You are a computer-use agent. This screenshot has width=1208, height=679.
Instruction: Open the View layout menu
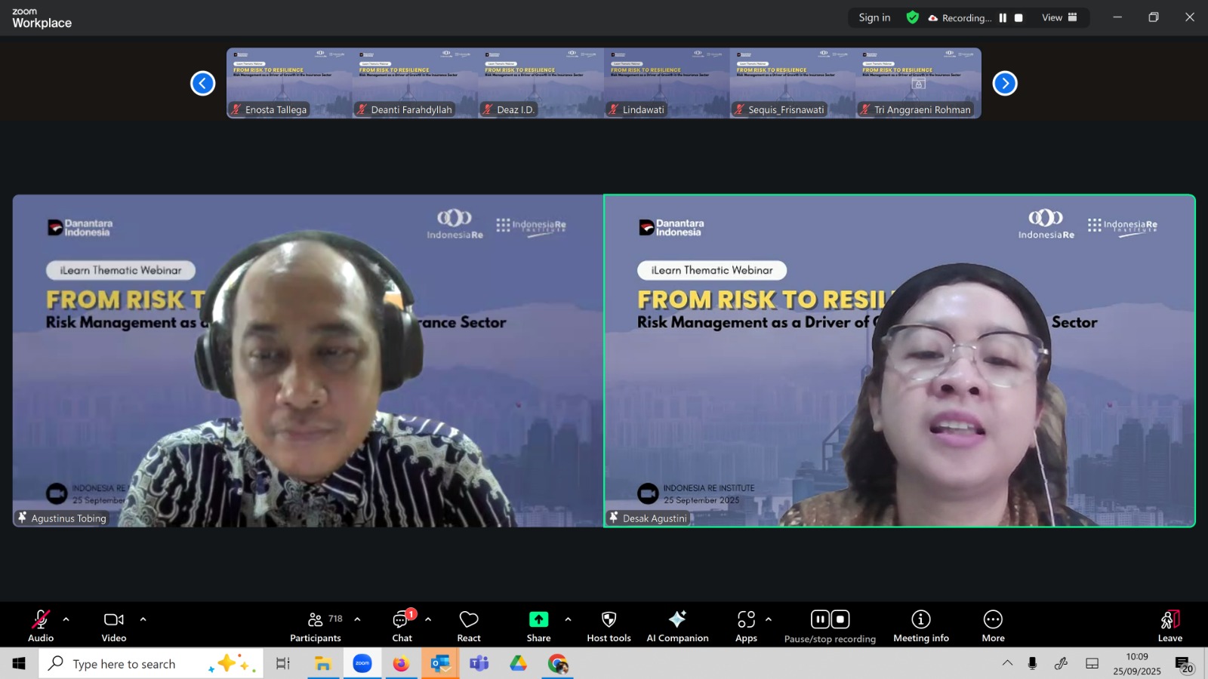pos(1059,17)
